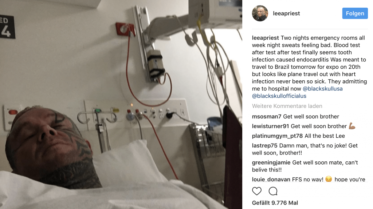Open commenter msosman7 profile

click(x=267, y=116)
